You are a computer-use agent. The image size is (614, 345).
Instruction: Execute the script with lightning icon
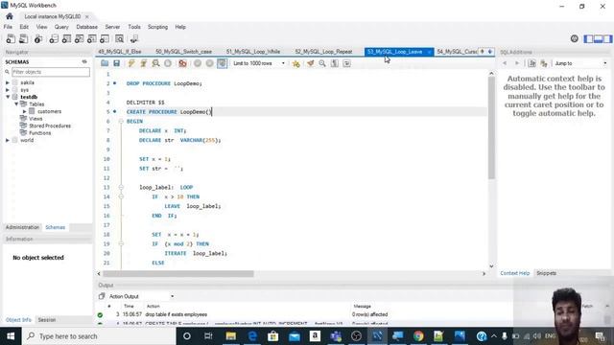point(131,63)
